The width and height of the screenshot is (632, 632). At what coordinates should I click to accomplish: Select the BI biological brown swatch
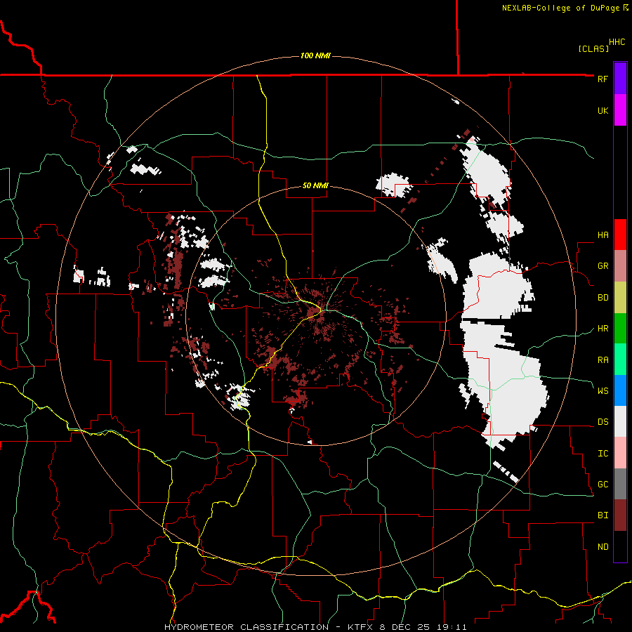tap(620, 515)
